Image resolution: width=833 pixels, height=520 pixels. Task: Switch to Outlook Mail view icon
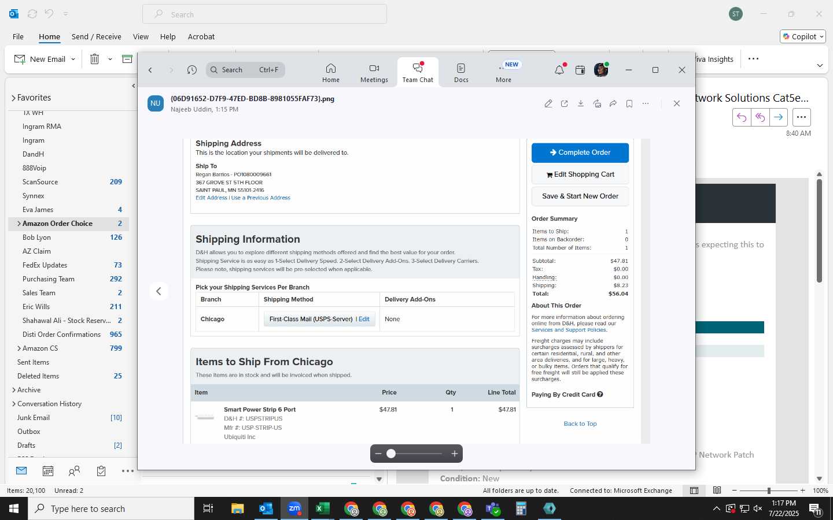[21, 471]
